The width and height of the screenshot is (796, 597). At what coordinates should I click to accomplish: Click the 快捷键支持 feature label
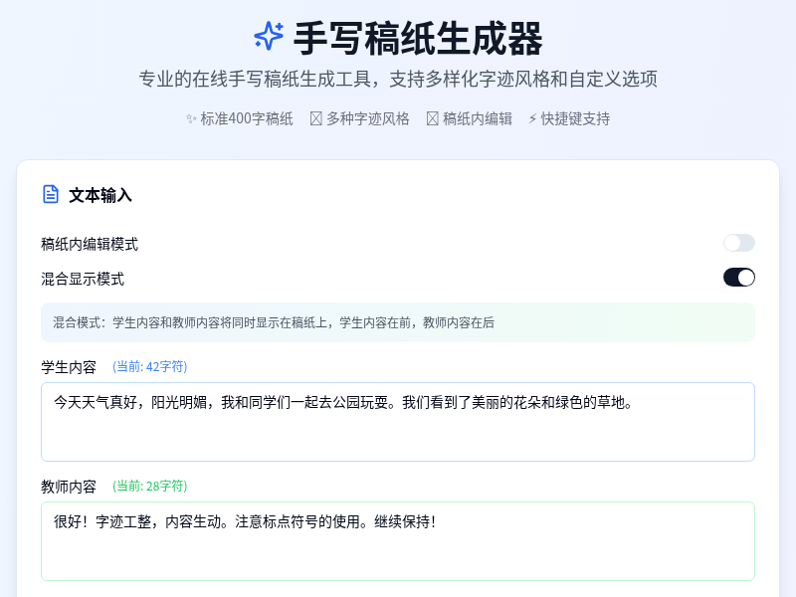(x=575, y=118)
